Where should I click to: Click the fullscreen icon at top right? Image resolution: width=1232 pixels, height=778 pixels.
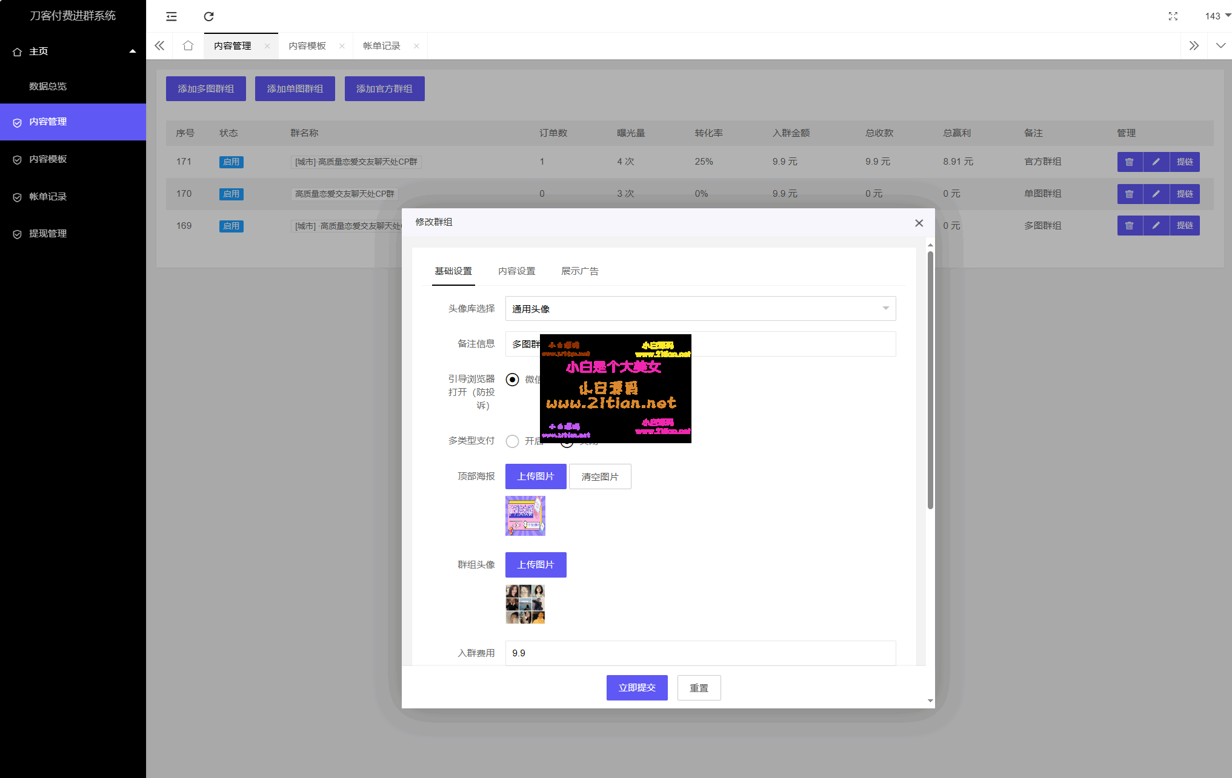pos(1173,16)
